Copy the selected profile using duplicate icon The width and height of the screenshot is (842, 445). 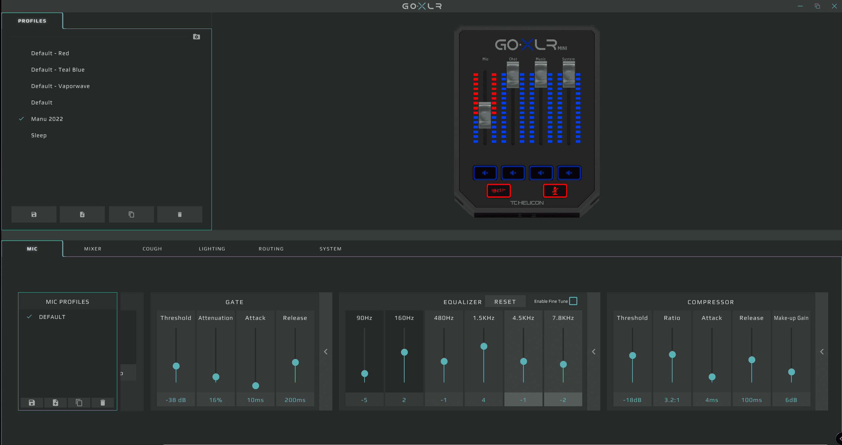click(x=131, y=214)
